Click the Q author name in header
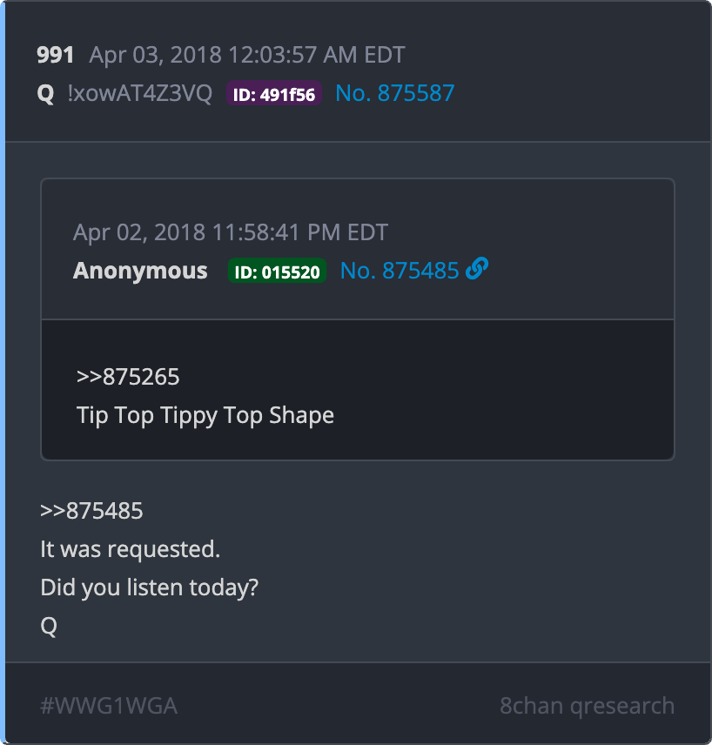The height and width of the screenshot is (745, 712). coord(45,94)
